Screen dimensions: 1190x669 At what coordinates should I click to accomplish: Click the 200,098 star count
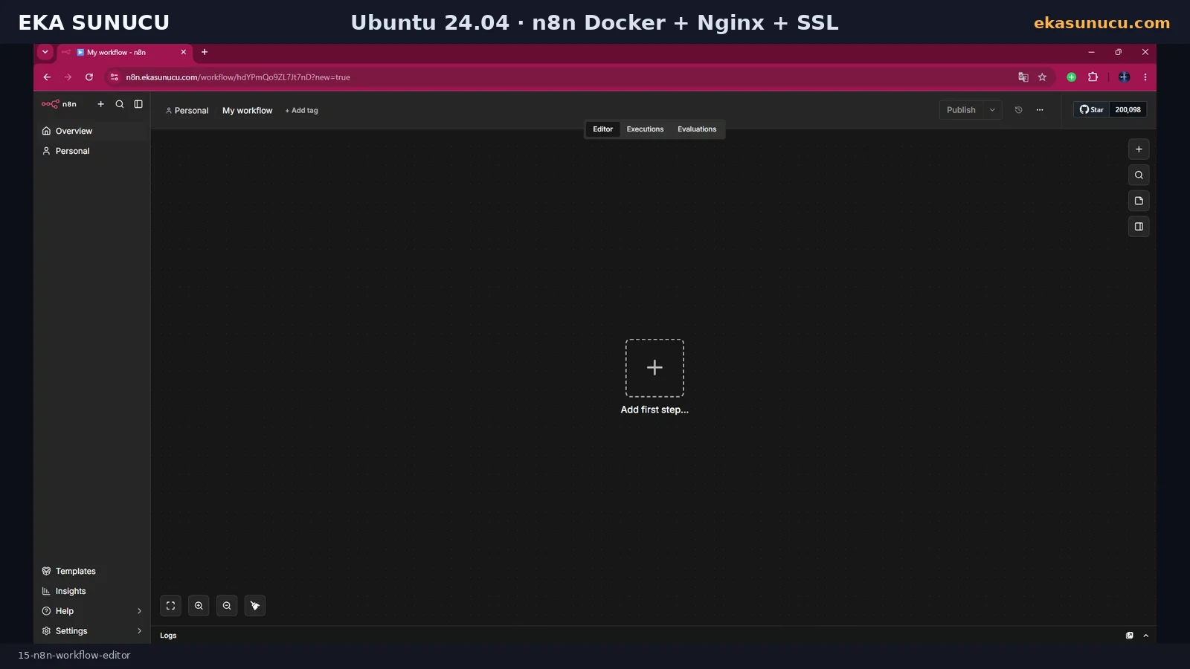(x=1128, y=110)
